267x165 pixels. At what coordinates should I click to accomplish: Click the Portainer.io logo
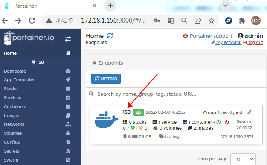tap(29, 38)
